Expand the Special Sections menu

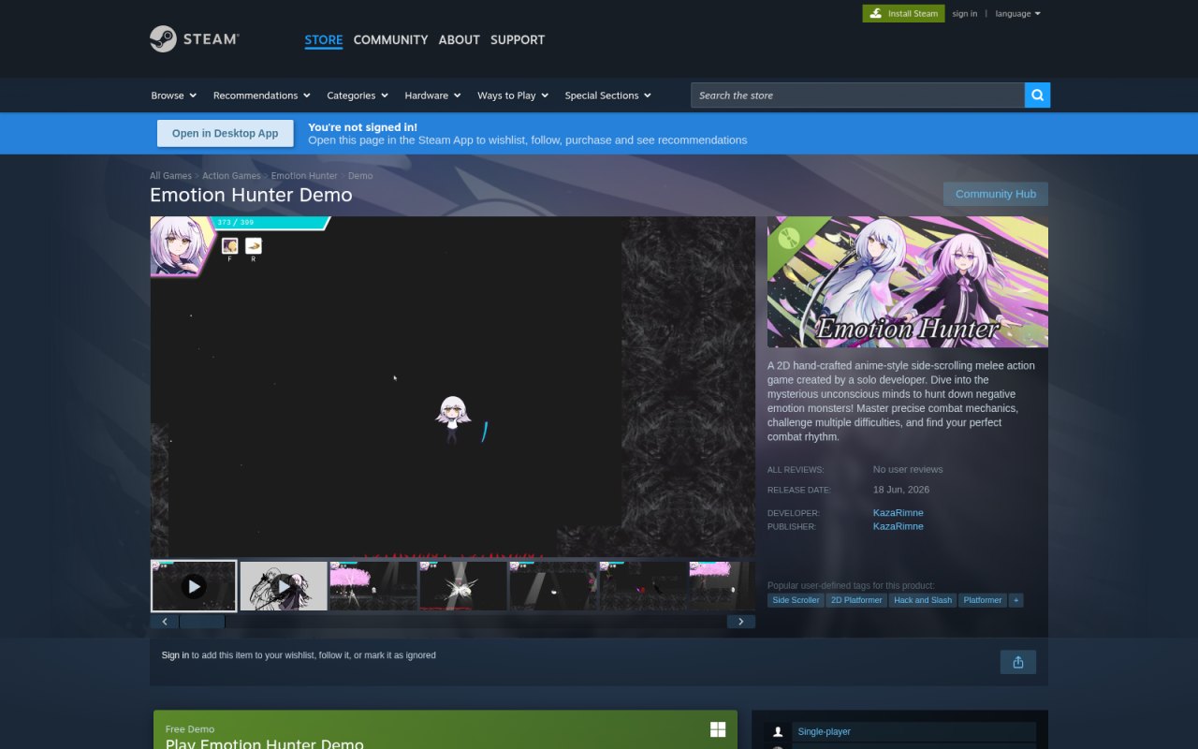point(607,95)
